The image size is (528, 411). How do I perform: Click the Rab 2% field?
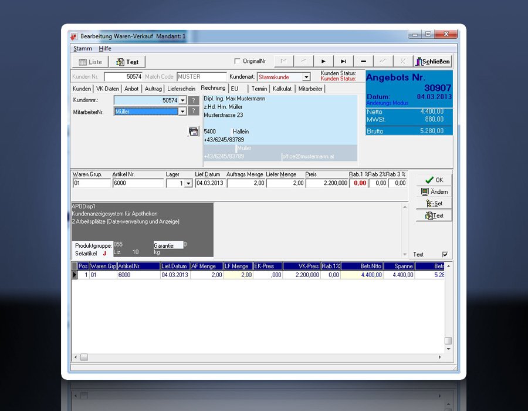tap(378, 183)
